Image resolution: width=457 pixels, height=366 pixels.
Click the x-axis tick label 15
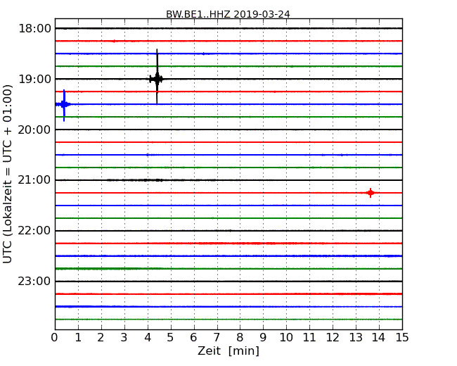[x=402, y=338]
